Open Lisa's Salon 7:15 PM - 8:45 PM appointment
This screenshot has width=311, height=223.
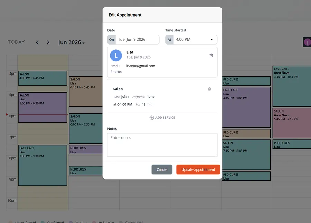(x=246, y=155)
